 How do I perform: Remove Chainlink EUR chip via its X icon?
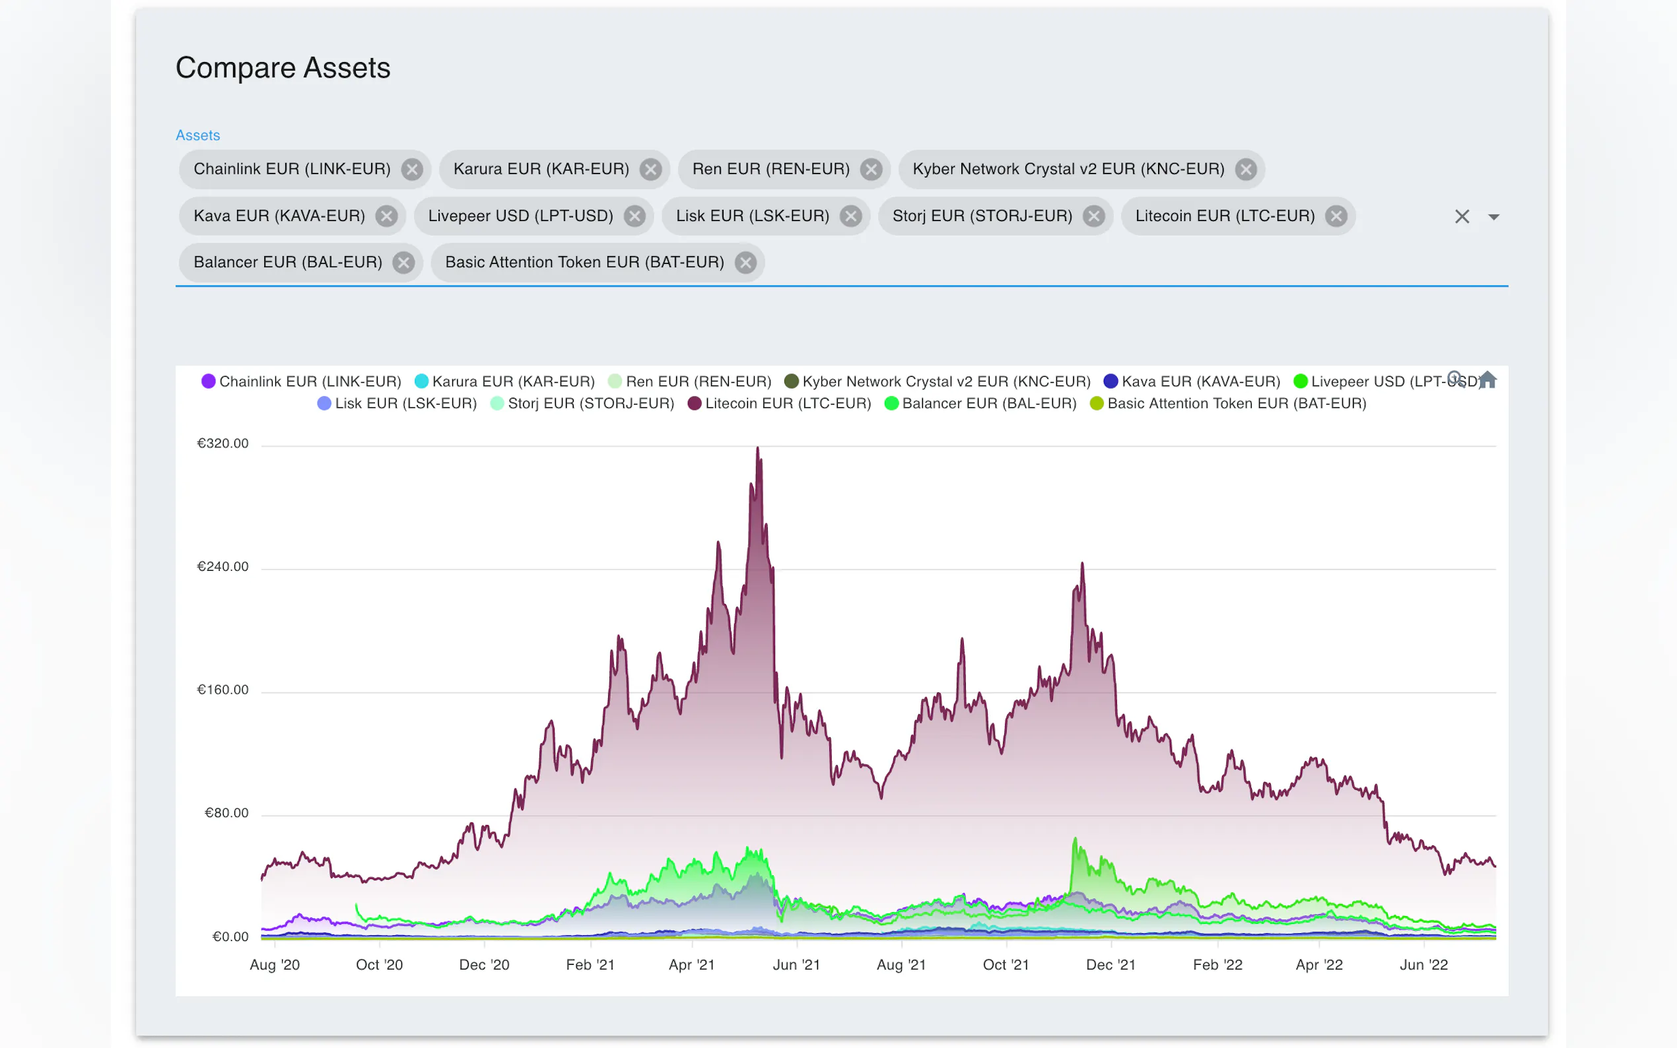[x=412, y=169]
